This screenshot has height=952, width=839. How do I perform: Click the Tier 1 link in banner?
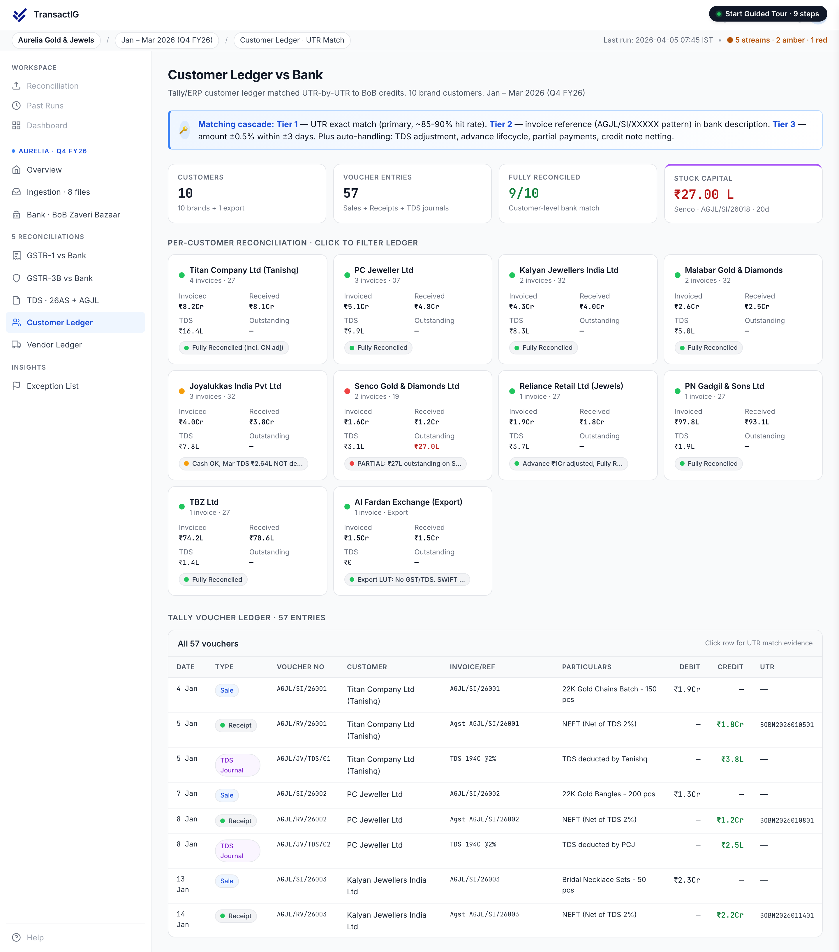(287, 124)
